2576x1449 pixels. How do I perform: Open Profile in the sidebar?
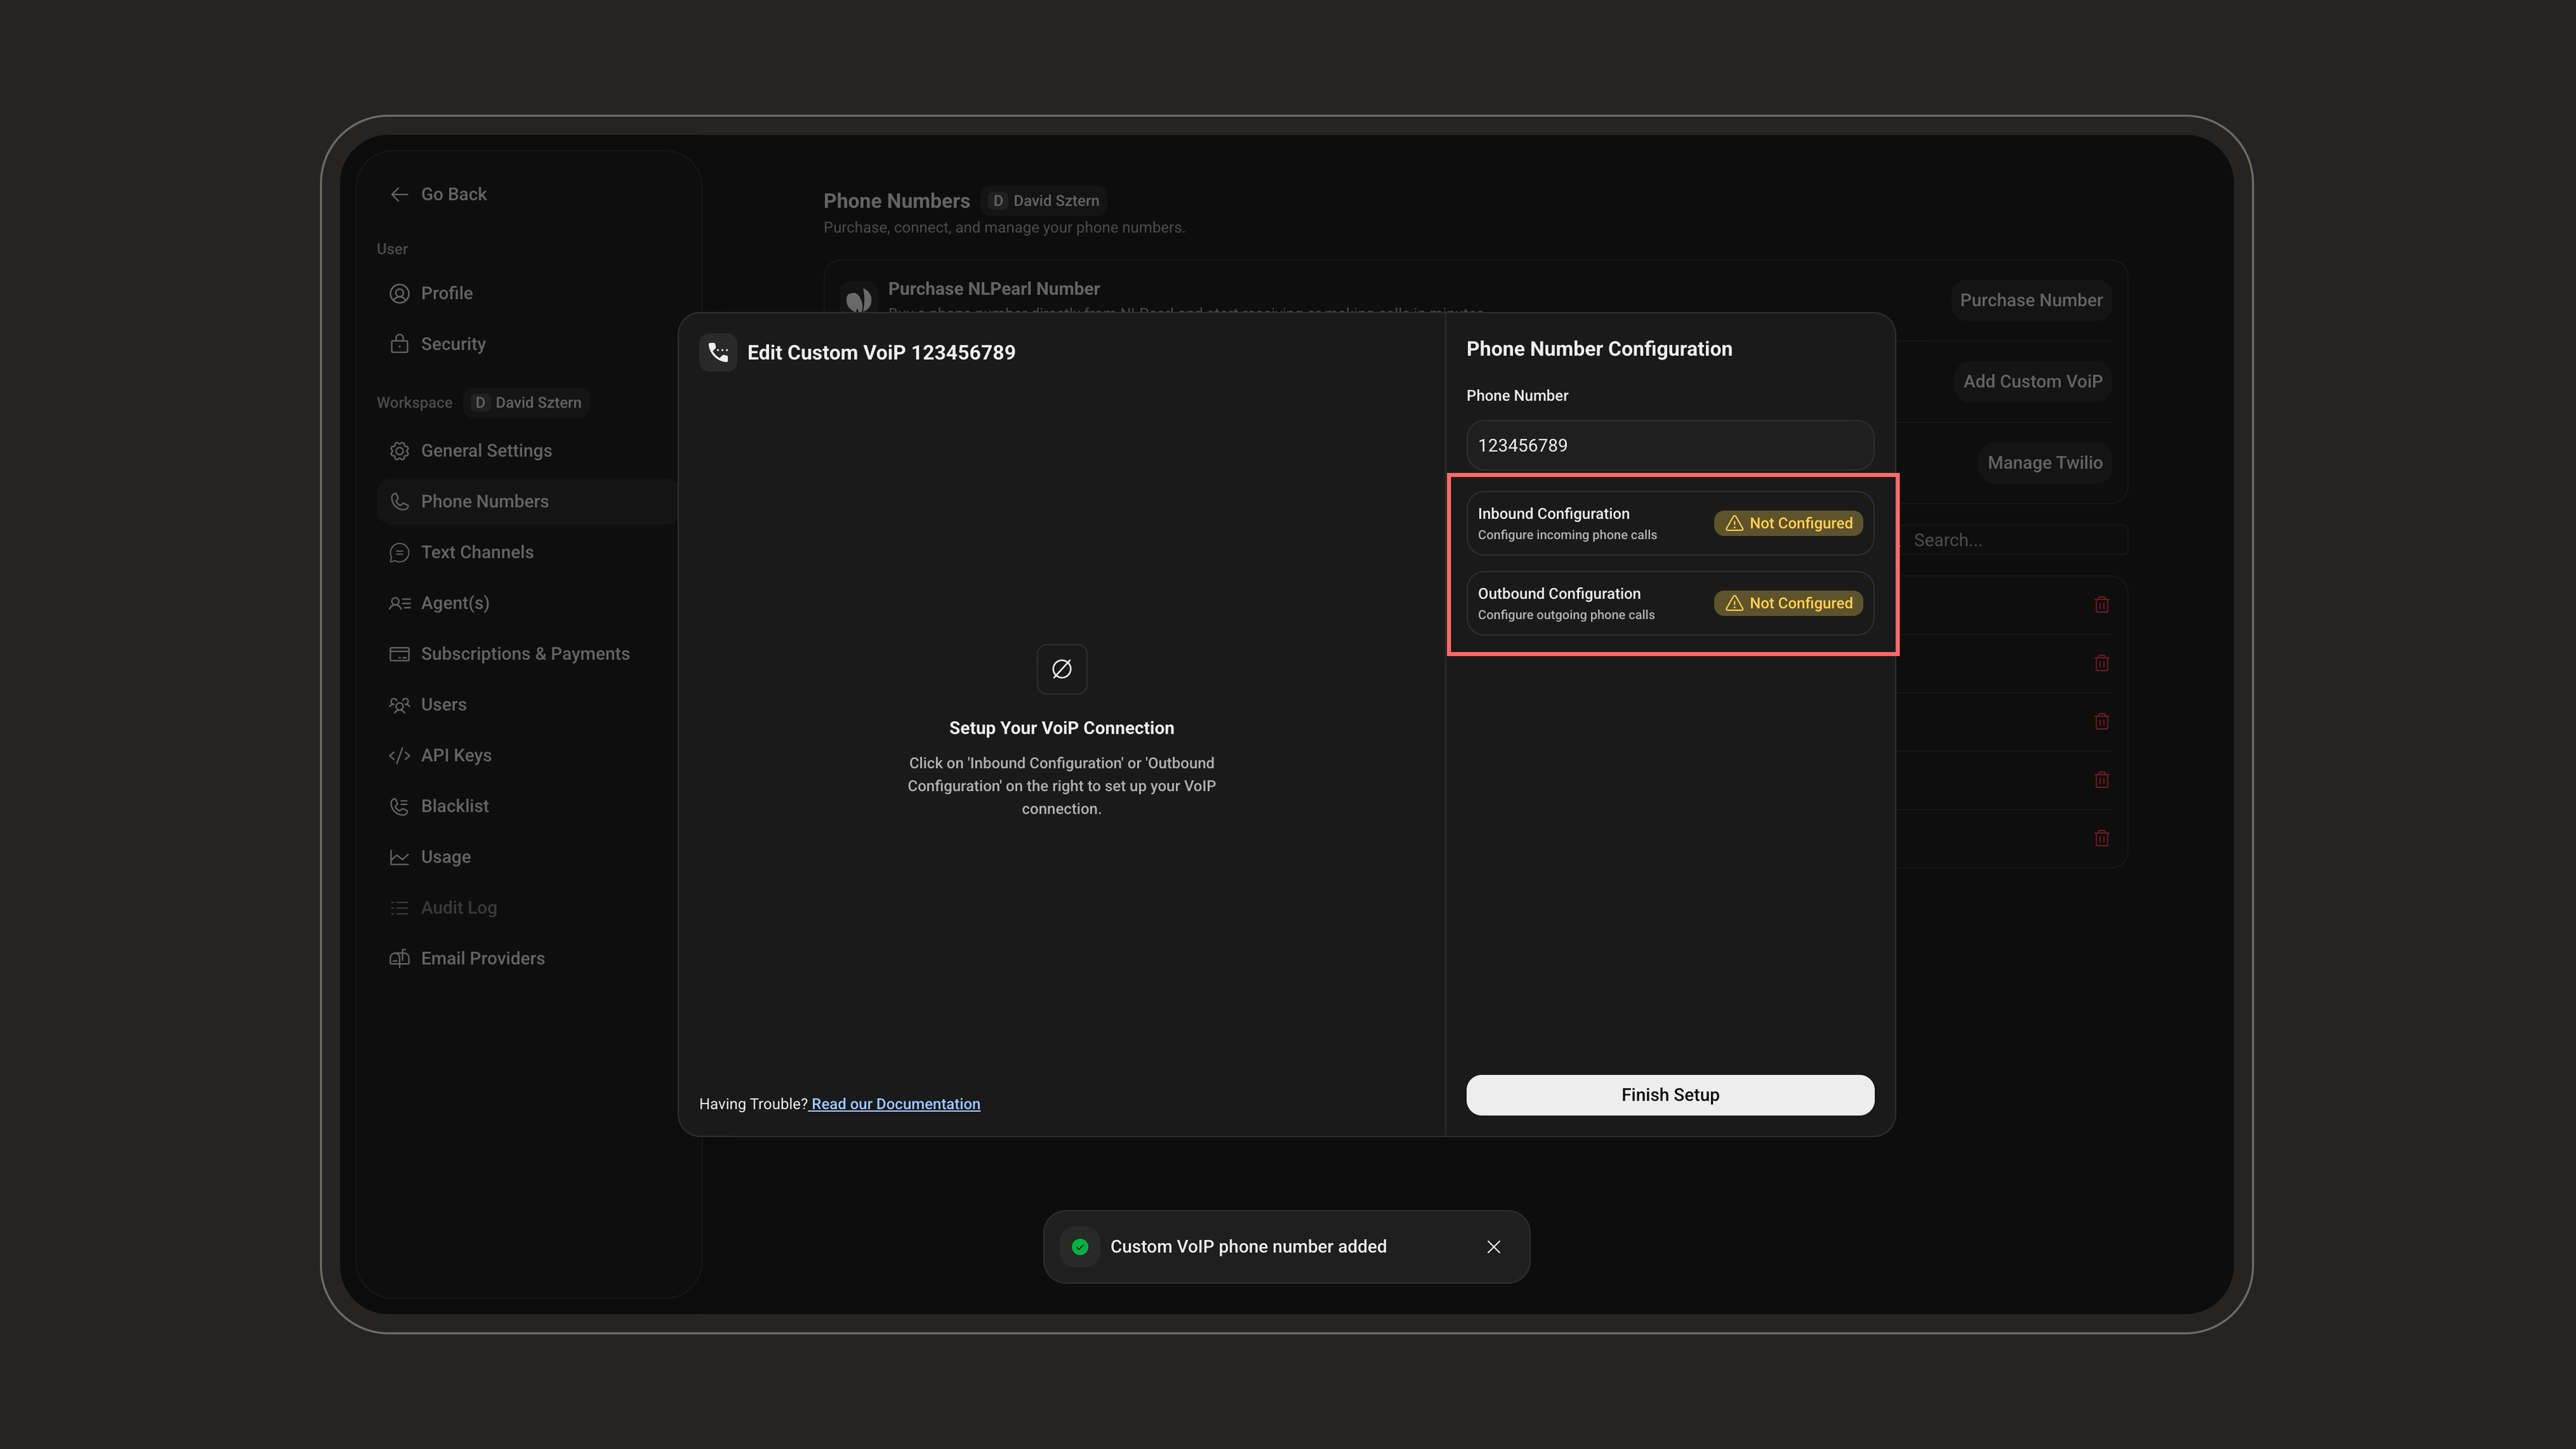(x=446, y=293)
